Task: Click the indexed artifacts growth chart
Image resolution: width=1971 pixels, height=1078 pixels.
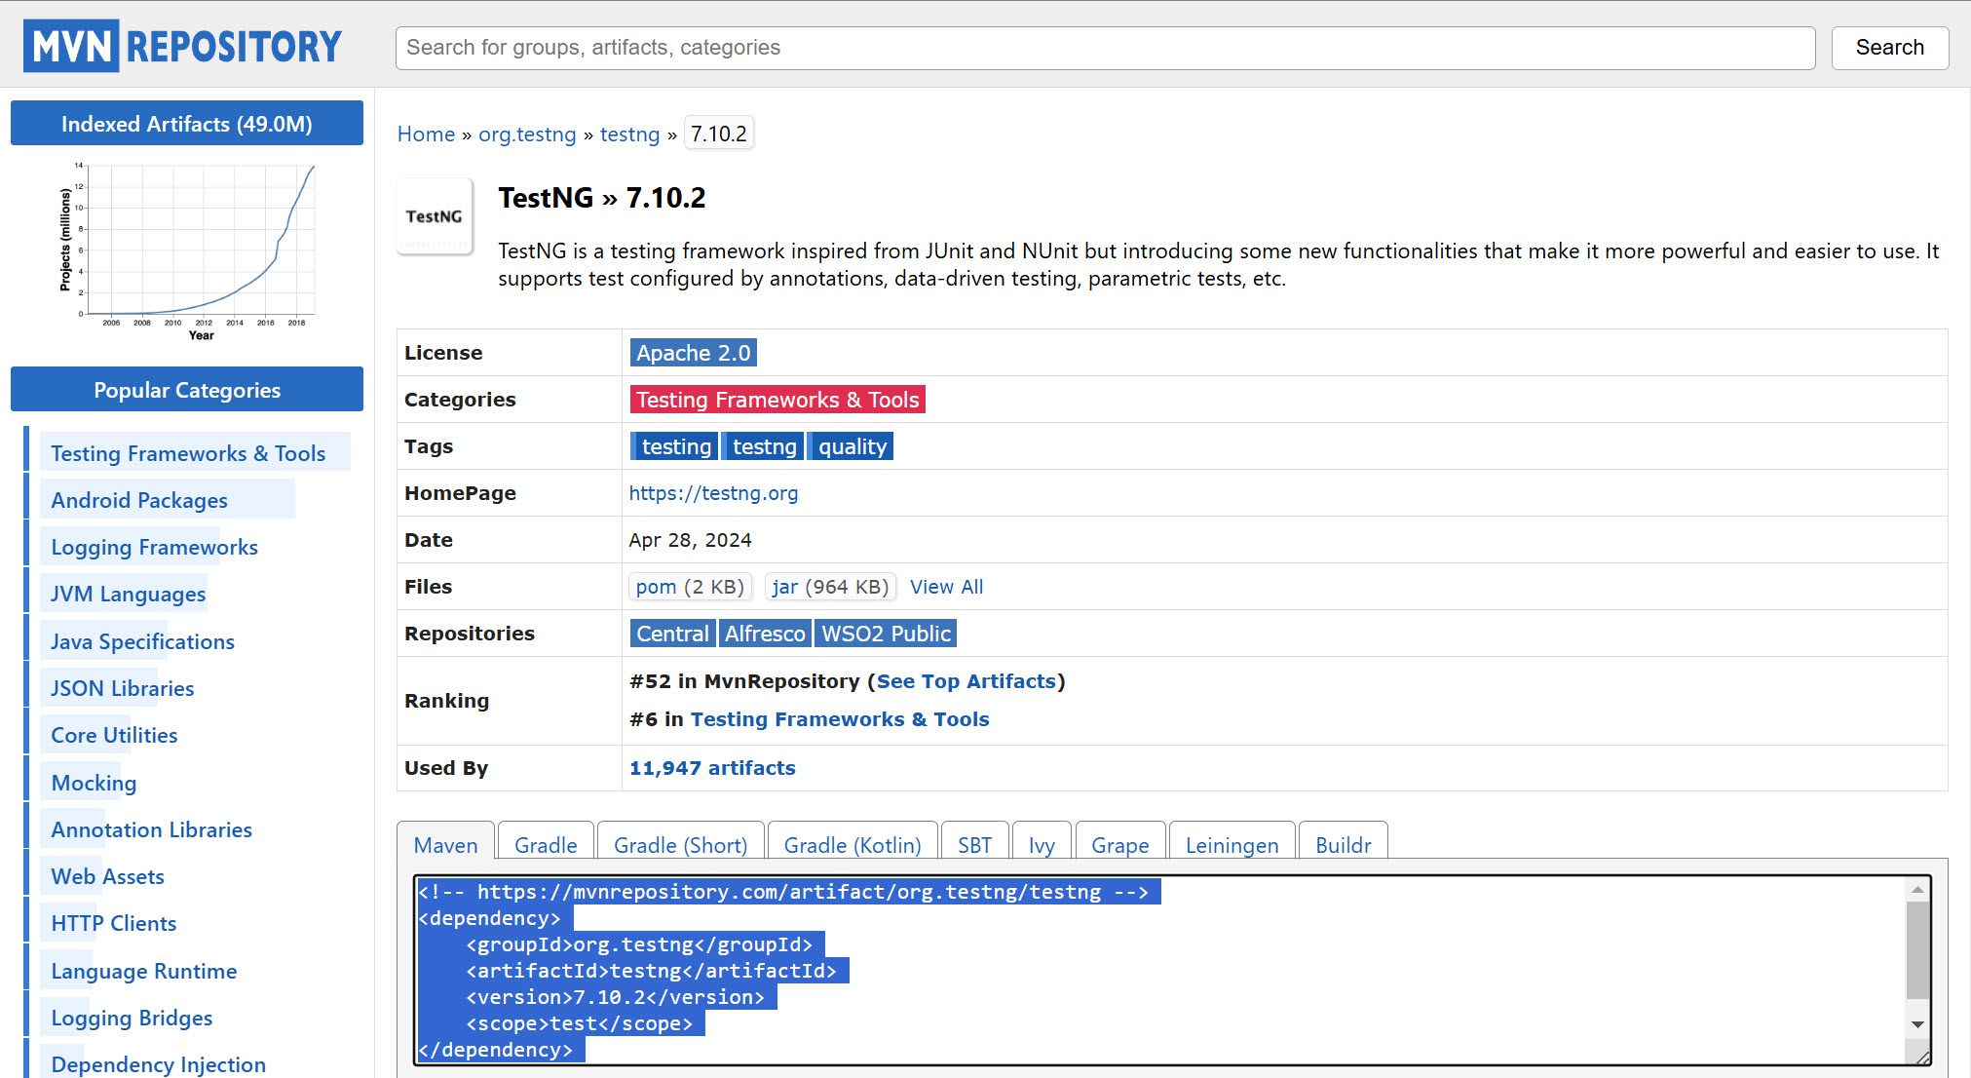Action: pos(187,251)
